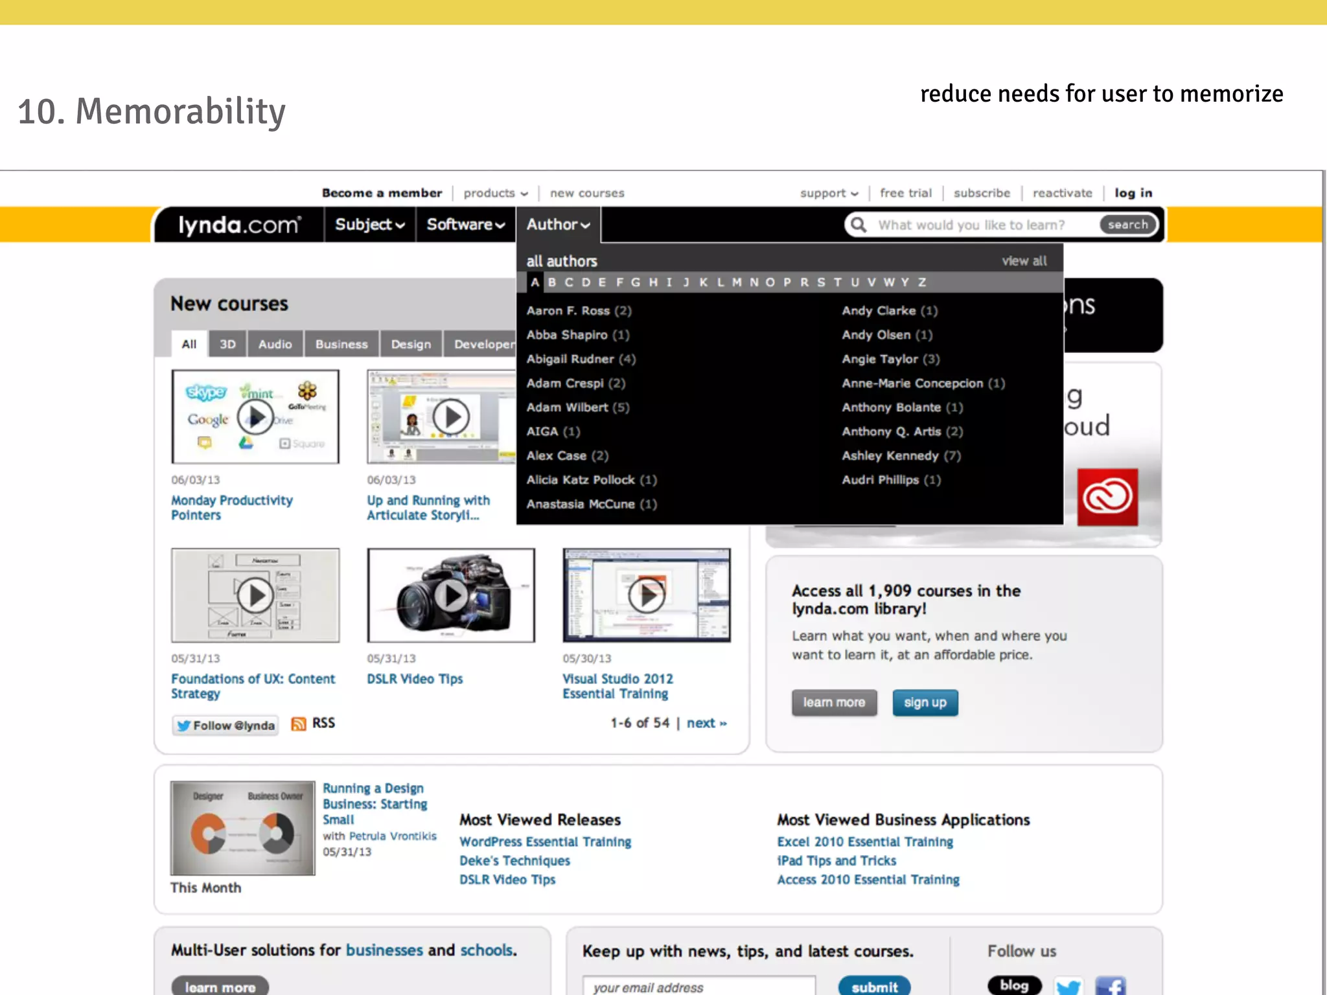The image size is (1327, 995).
Task: Click the free trial link
Action: [906, 193]
